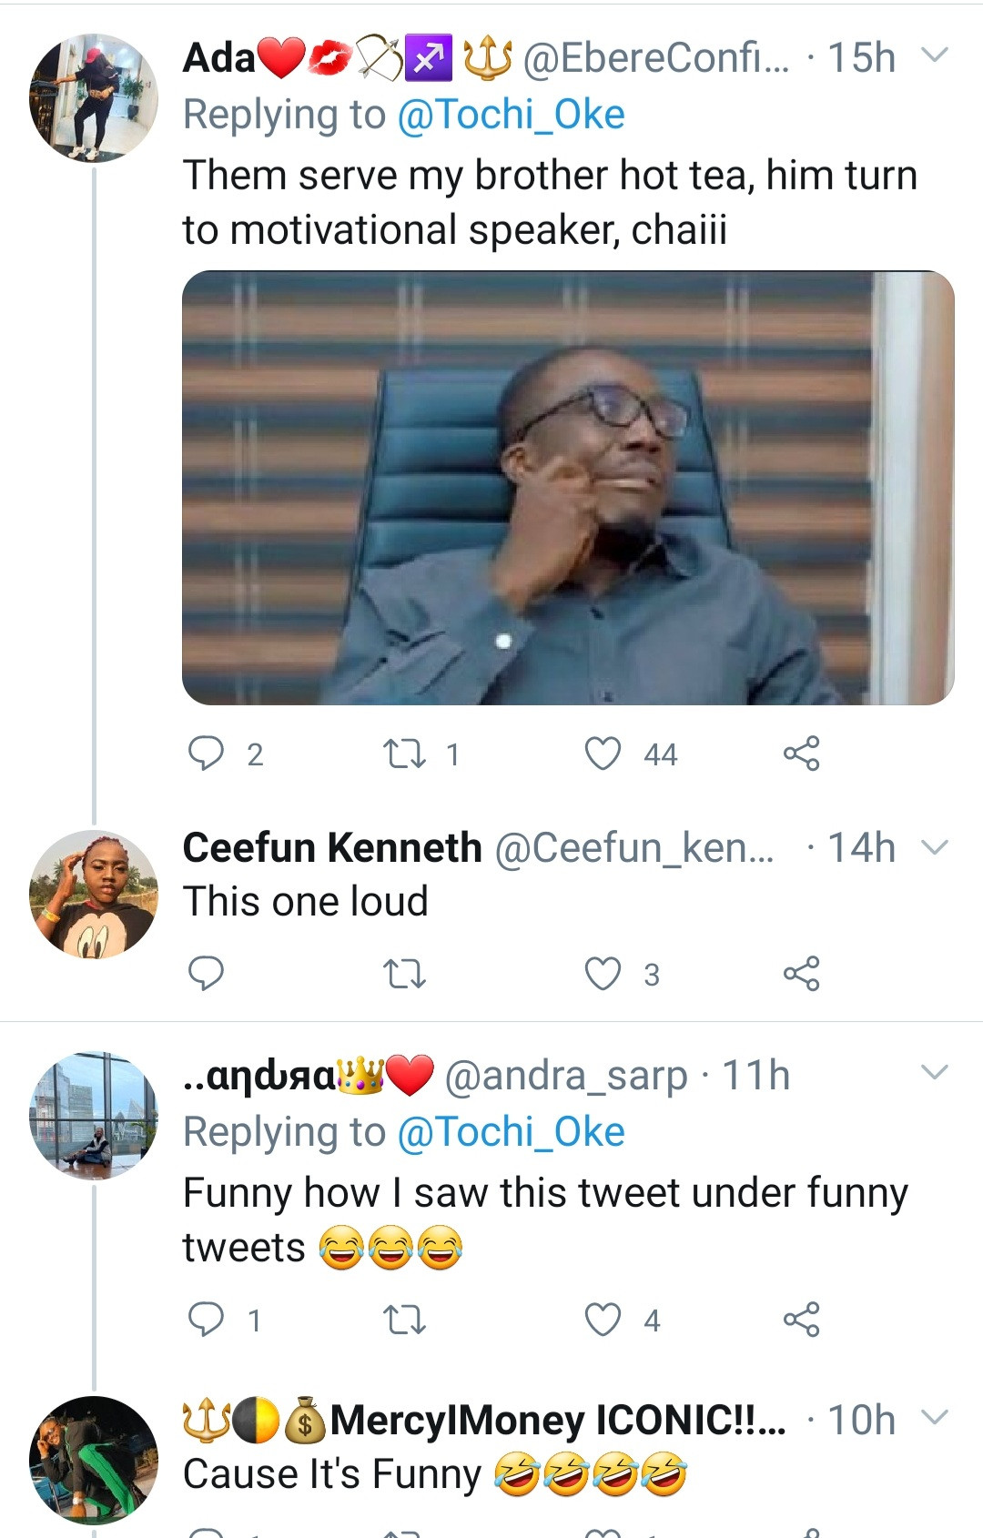
Task: Share Ceefun Kenneth's tweet
Action: (x=801, y=974)
